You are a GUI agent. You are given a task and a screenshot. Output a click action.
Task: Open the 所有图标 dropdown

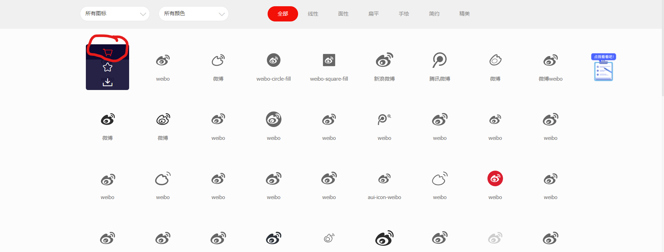[x=115, y=14]
